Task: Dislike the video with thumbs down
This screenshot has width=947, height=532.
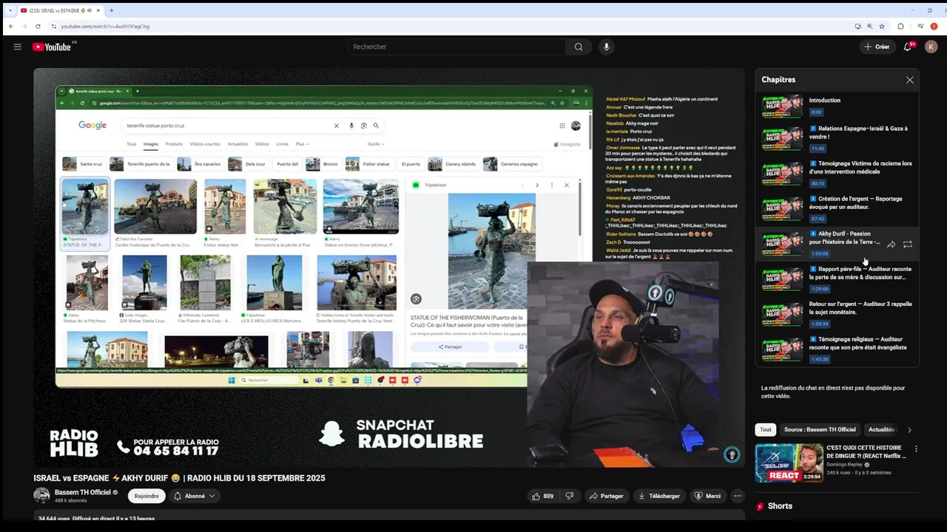Action: (x=570, y=496)
